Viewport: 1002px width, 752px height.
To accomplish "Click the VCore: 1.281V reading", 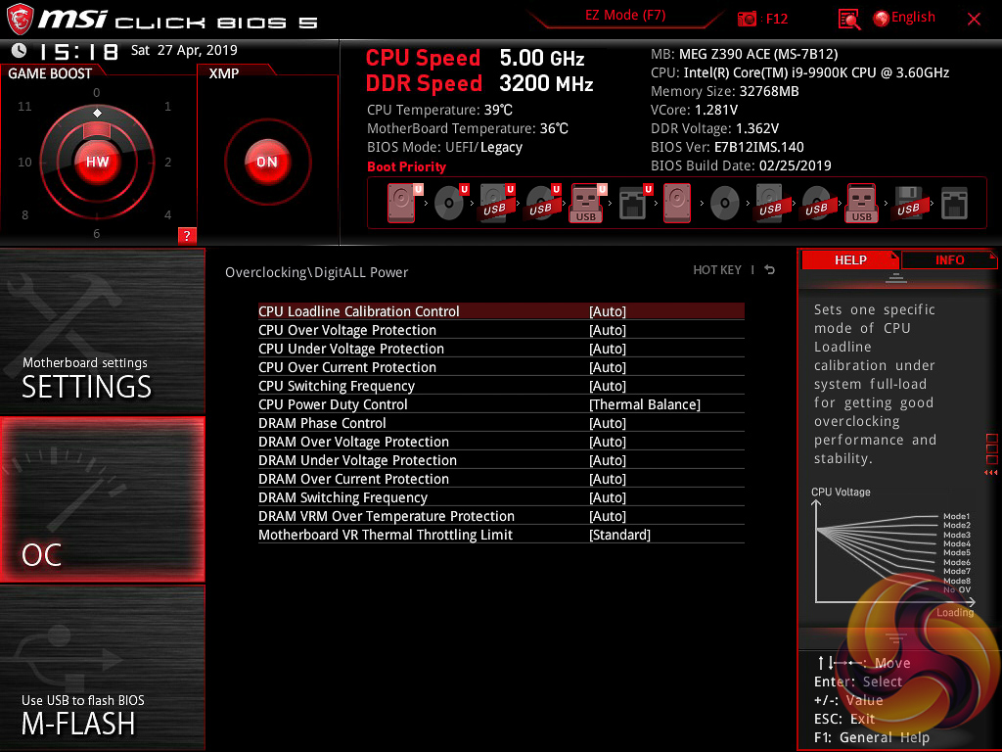I will pyautogui.click(x=694, y=110).
